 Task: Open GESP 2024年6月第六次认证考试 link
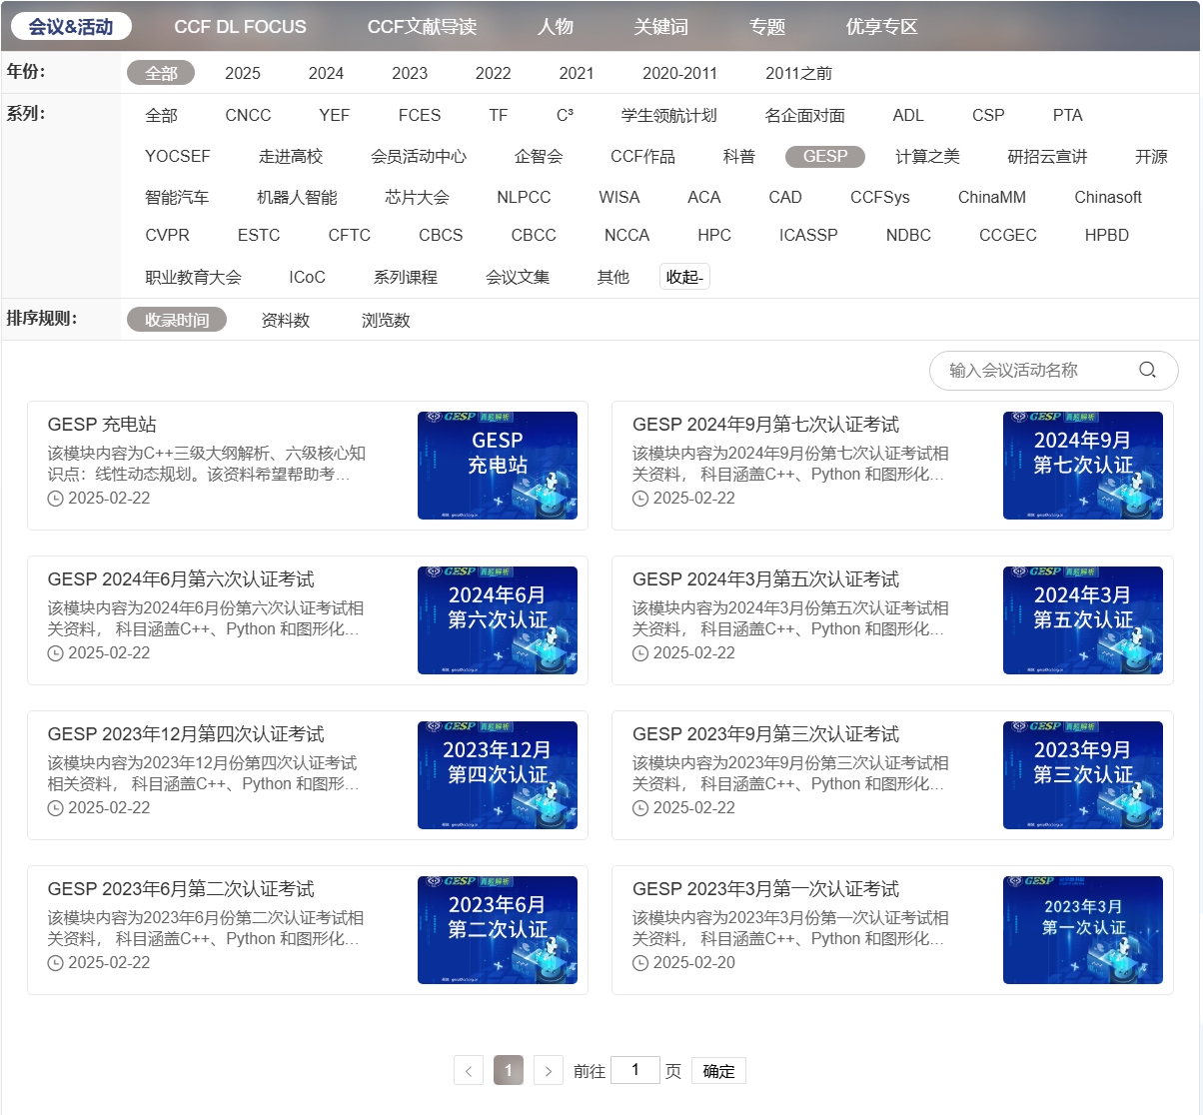pos(181,579)
